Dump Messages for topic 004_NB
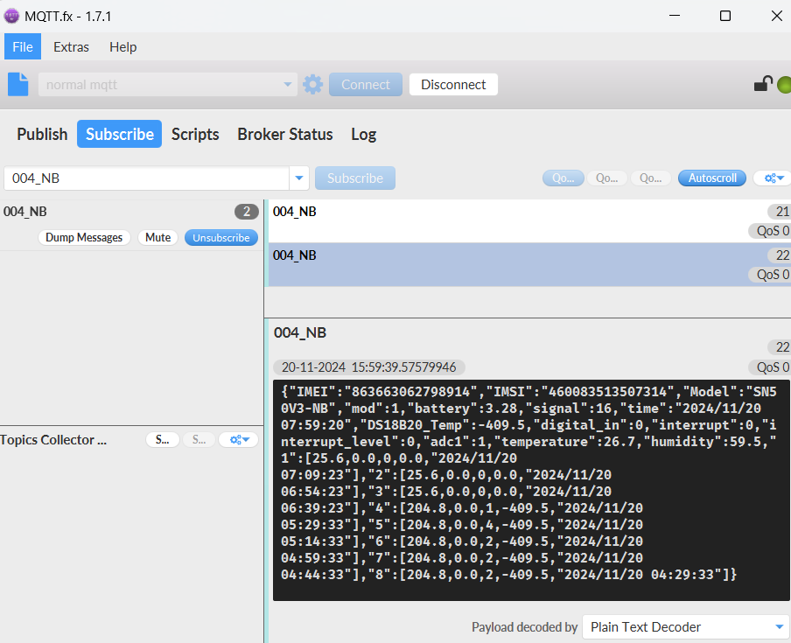The width and height of the screenshot is (791, 643). (84, 238)
